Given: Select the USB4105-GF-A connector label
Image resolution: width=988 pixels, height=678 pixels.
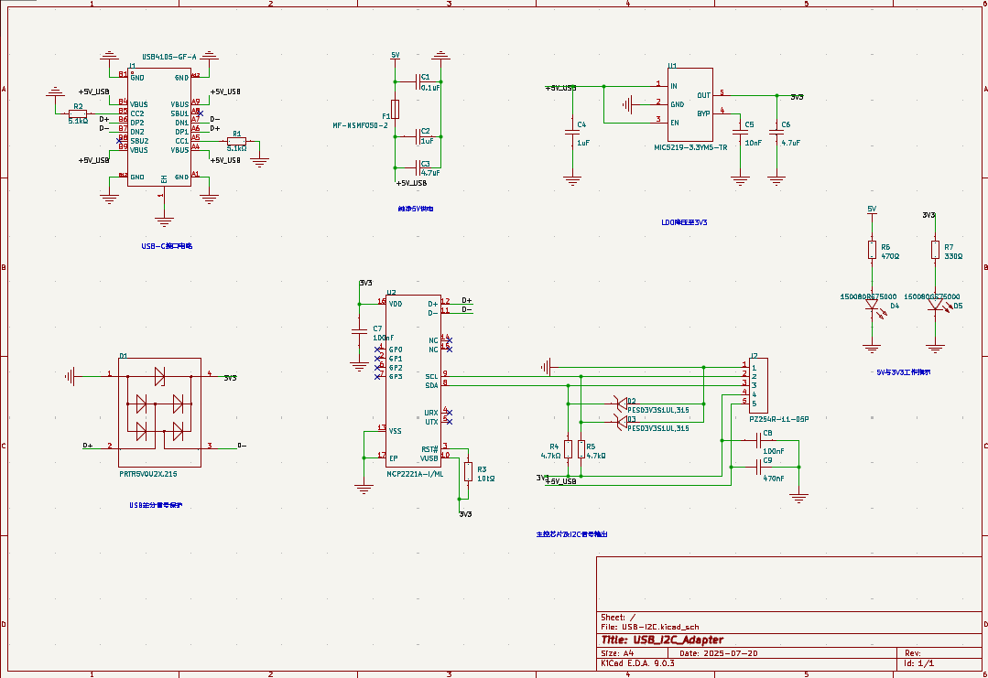Looking at the screenshot, I should pyautogui.click(x=168, y=57).
